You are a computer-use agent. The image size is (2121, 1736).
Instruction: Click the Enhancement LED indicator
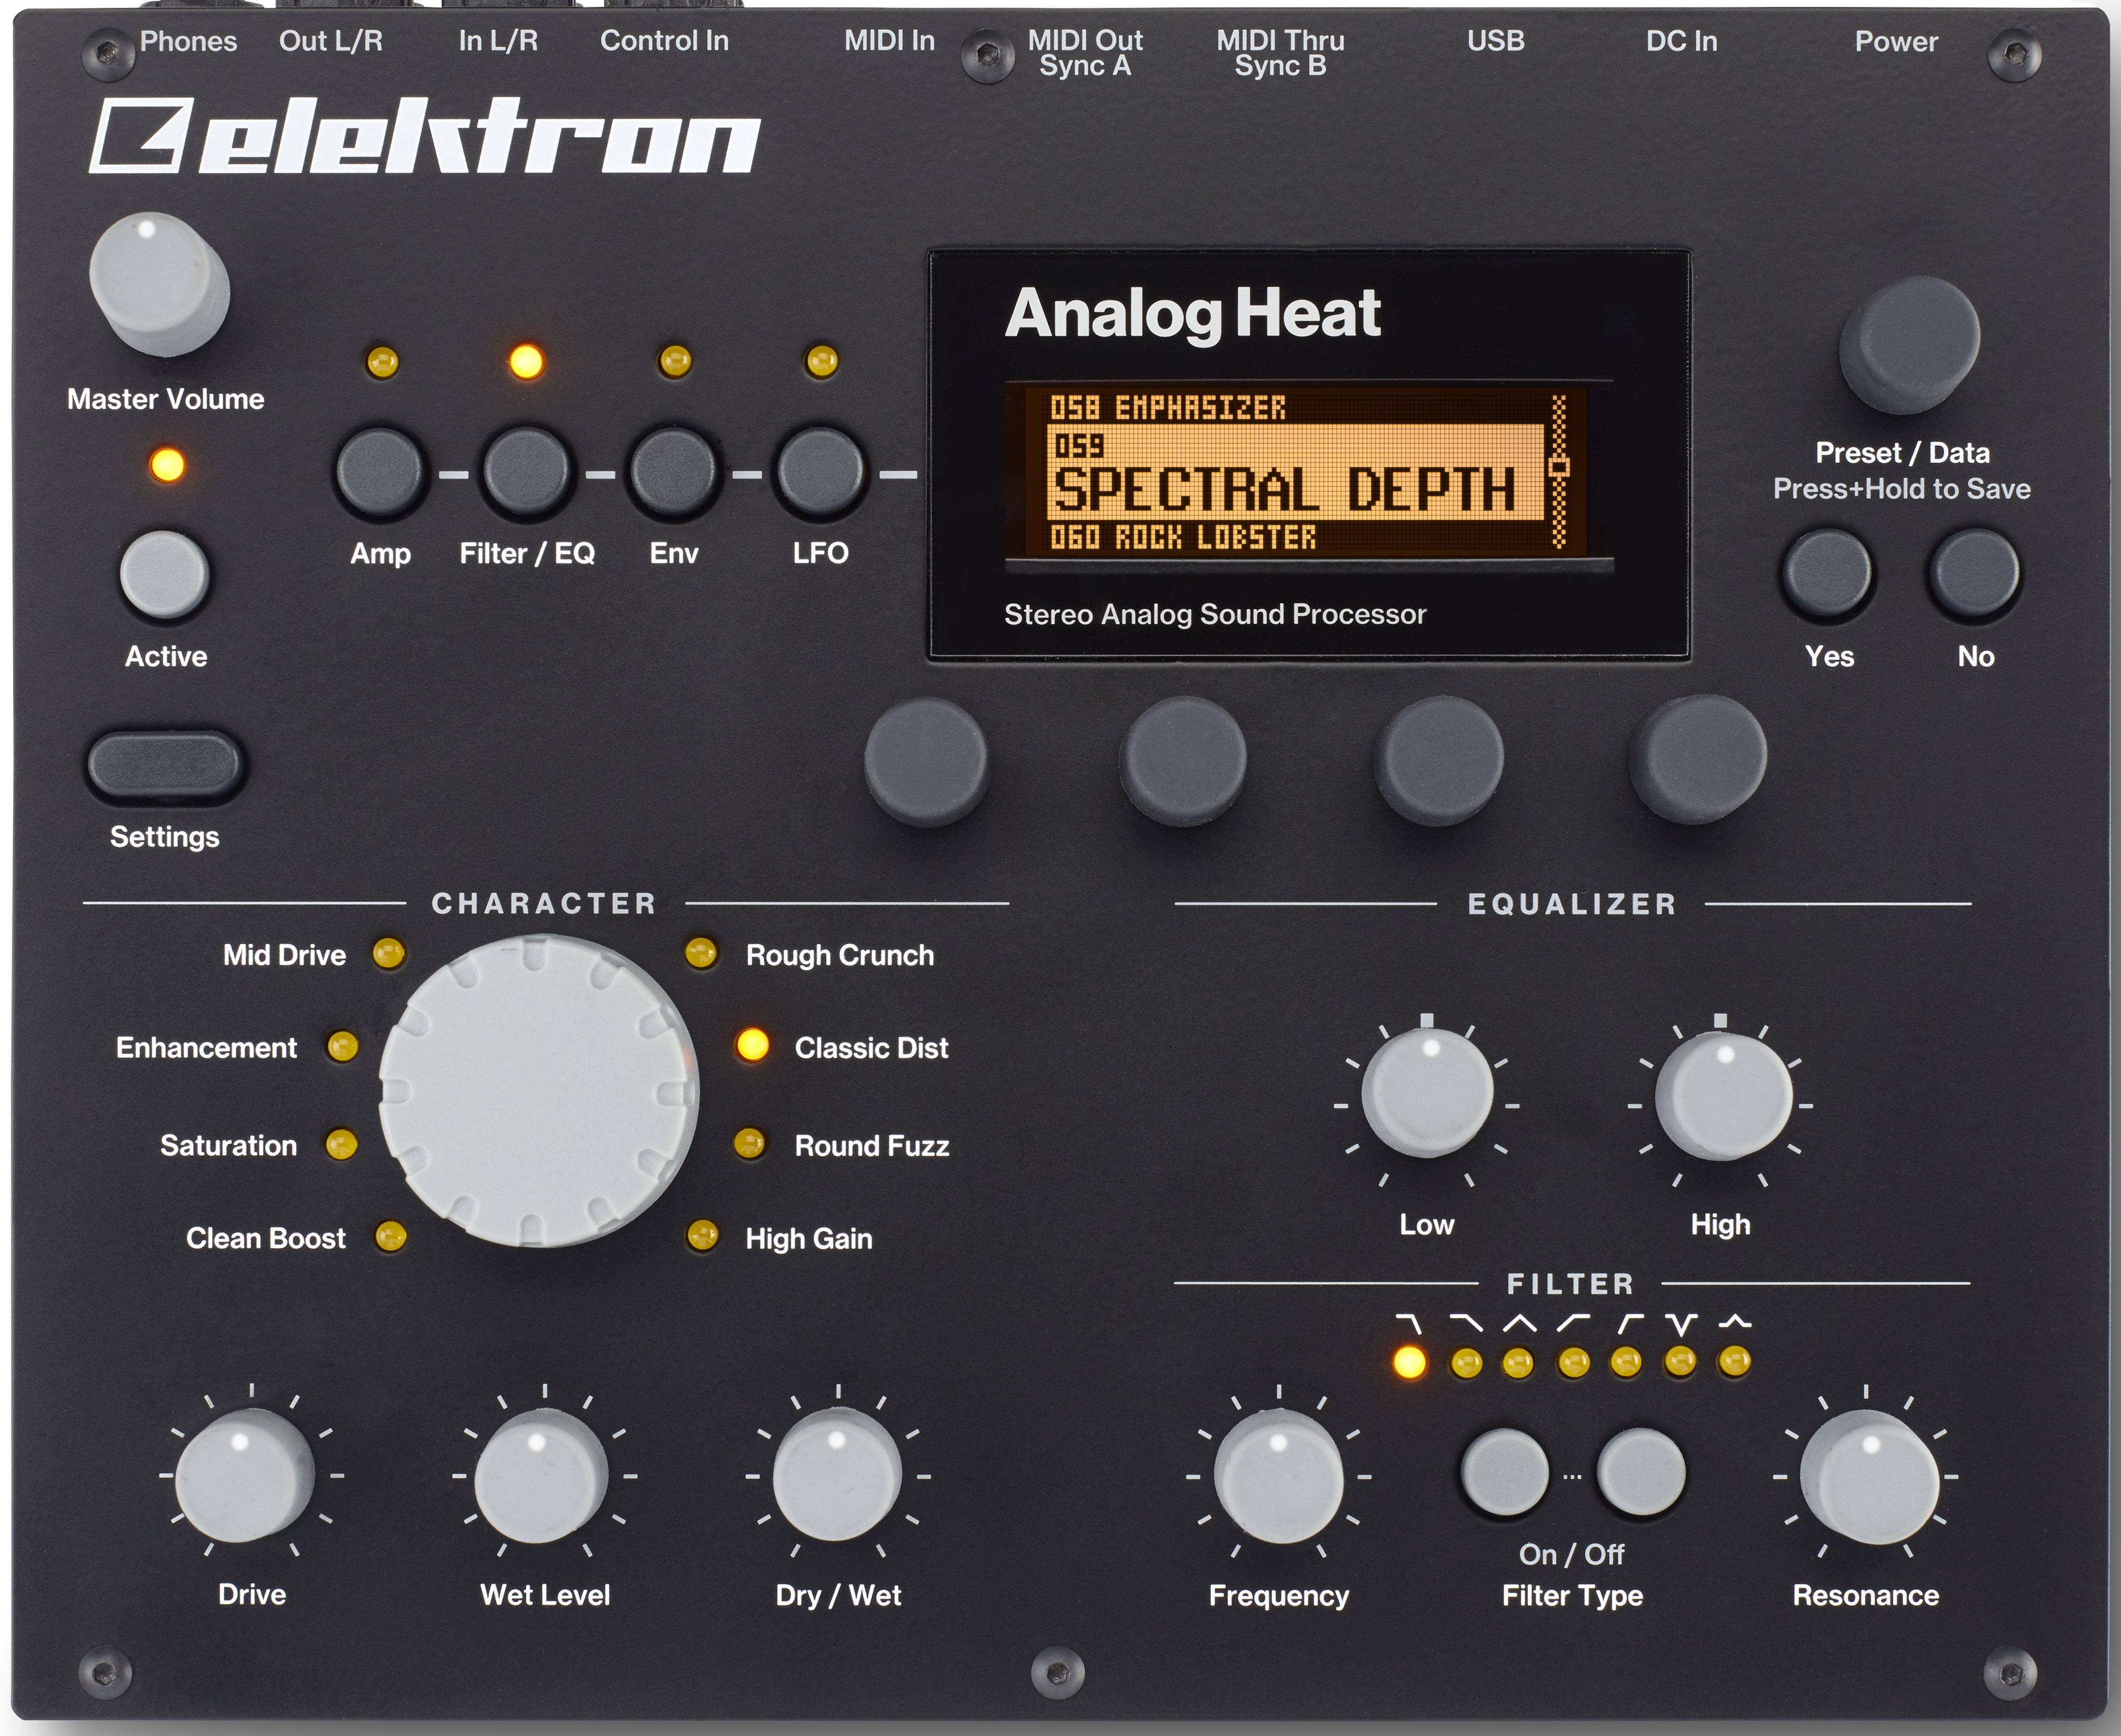(342, 1046)
